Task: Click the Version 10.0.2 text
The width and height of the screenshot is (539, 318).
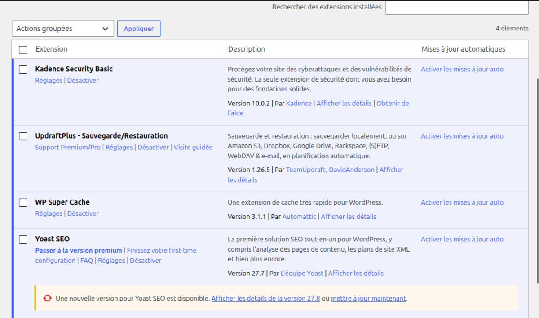Action: pos(249,104)
